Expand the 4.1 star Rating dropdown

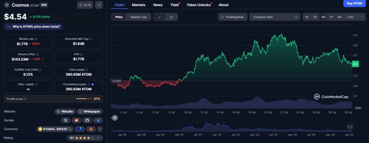[x=85, y=138]
